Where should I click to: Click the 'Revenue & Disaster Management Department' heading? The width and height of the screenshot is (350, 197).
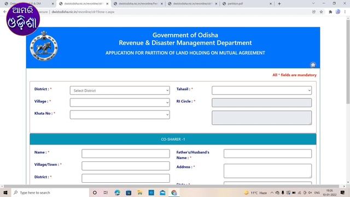pos(185,43)
